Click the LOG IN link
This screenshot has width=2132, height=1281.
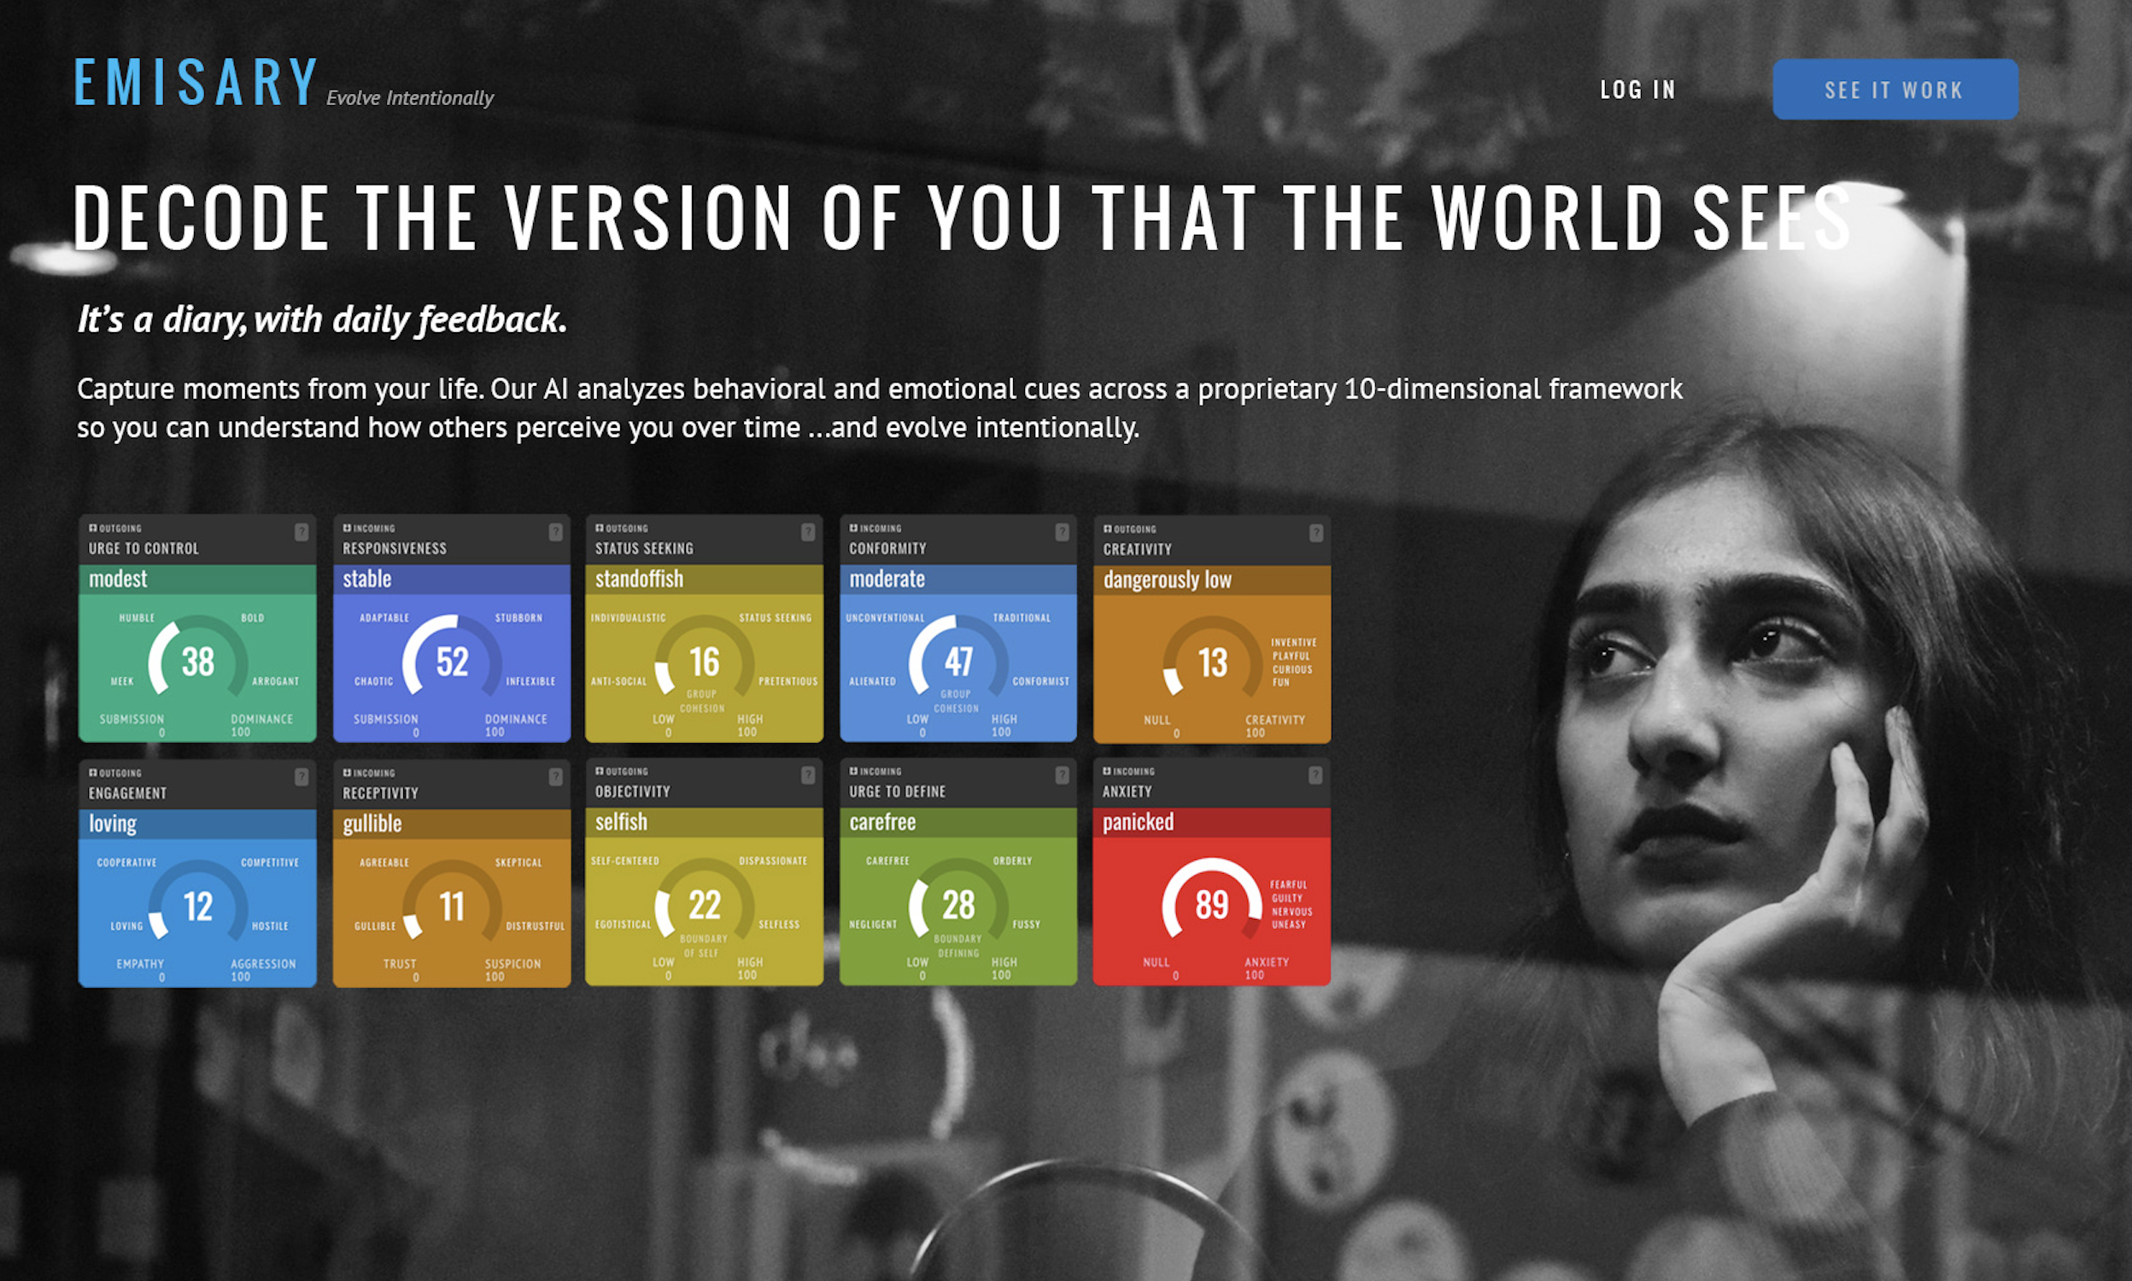(1637, 90)
